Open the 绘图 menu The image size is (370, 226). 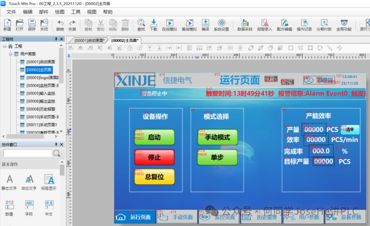pyautogui.click(x=60, y=12)
